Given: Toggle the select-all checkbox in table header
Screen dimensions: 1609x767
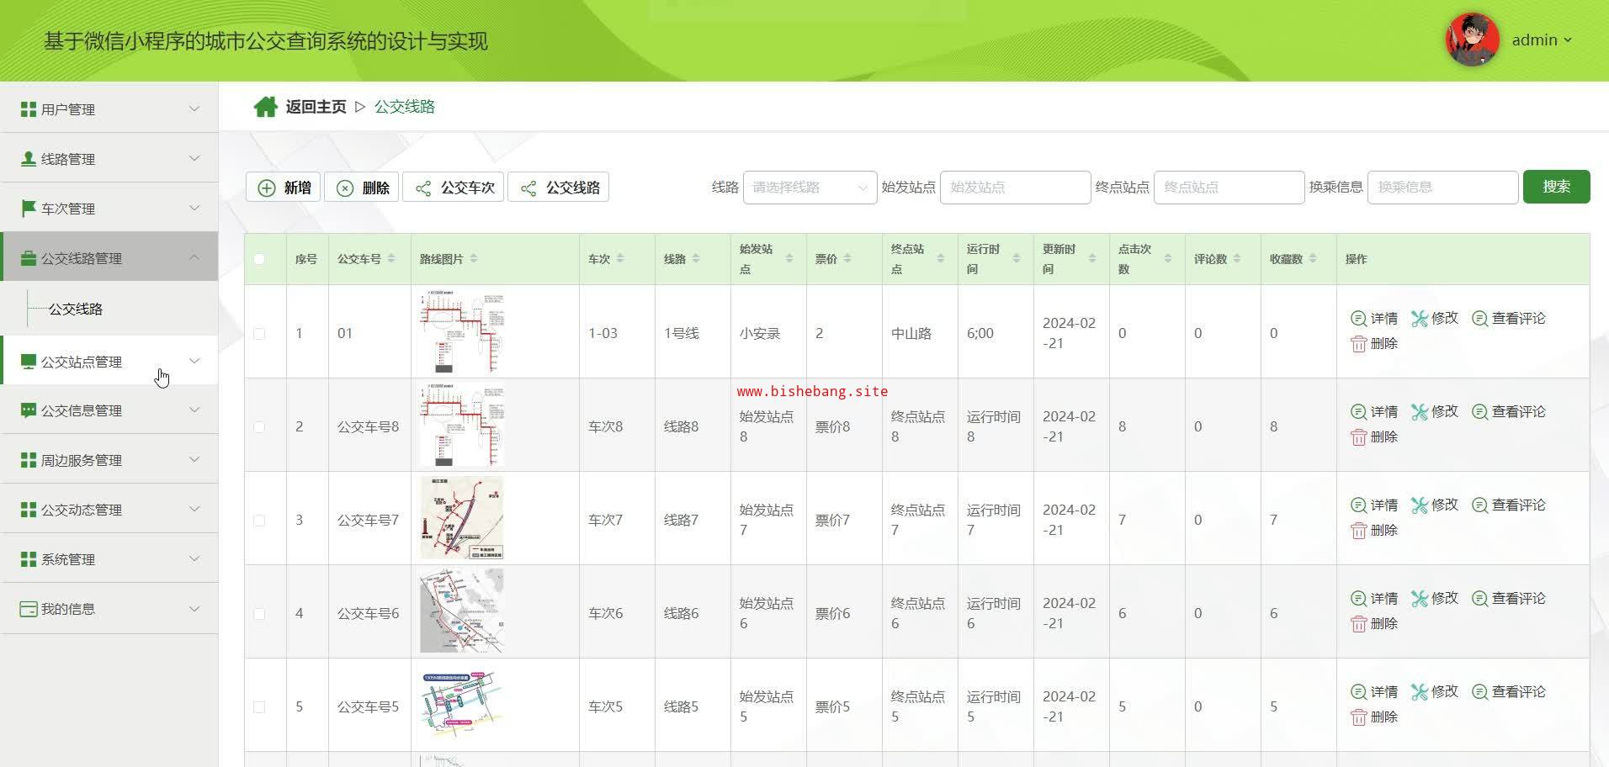Looking at the screenshot, I should click(x=259, y=259).
